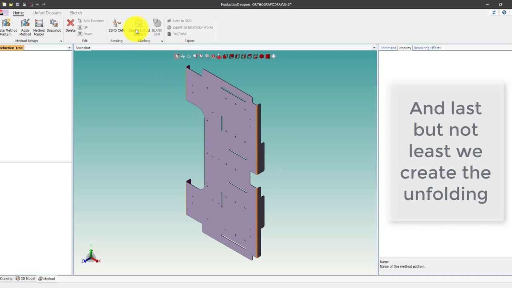Switch to the Command panel tab
512x288 pixels.
pyautogui.click(x=388, y=48)
